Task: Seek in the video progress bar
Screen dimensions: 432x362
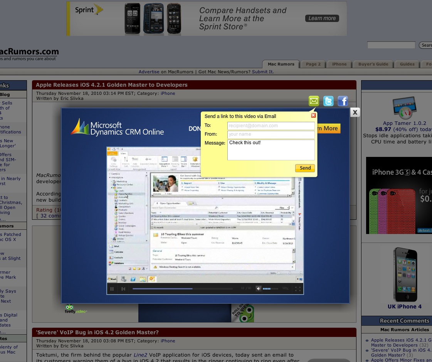Action: click(182, 289)
